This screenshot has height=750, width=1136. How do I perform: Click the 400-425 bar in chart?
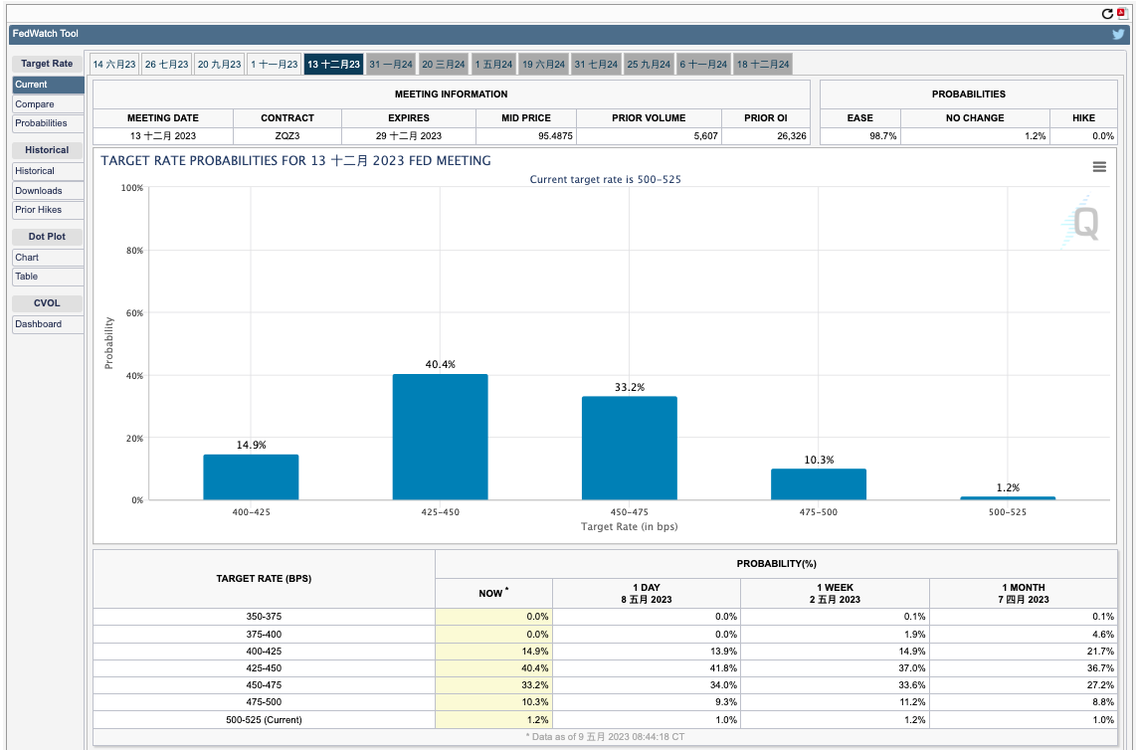(251, 476)
